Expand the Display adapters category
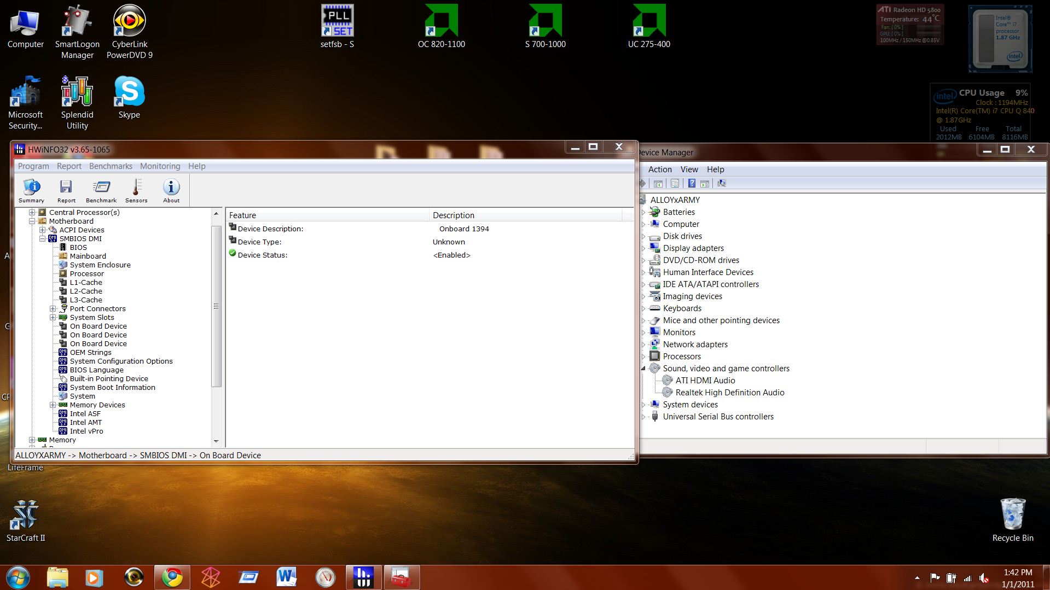This screenshot has width=1050, height=590. pos(643,248)
